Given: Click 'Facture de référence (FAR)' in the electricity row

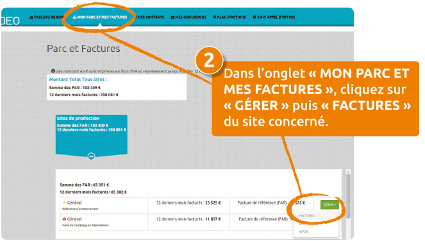Looking at the screenshot, I should point(262,203).
